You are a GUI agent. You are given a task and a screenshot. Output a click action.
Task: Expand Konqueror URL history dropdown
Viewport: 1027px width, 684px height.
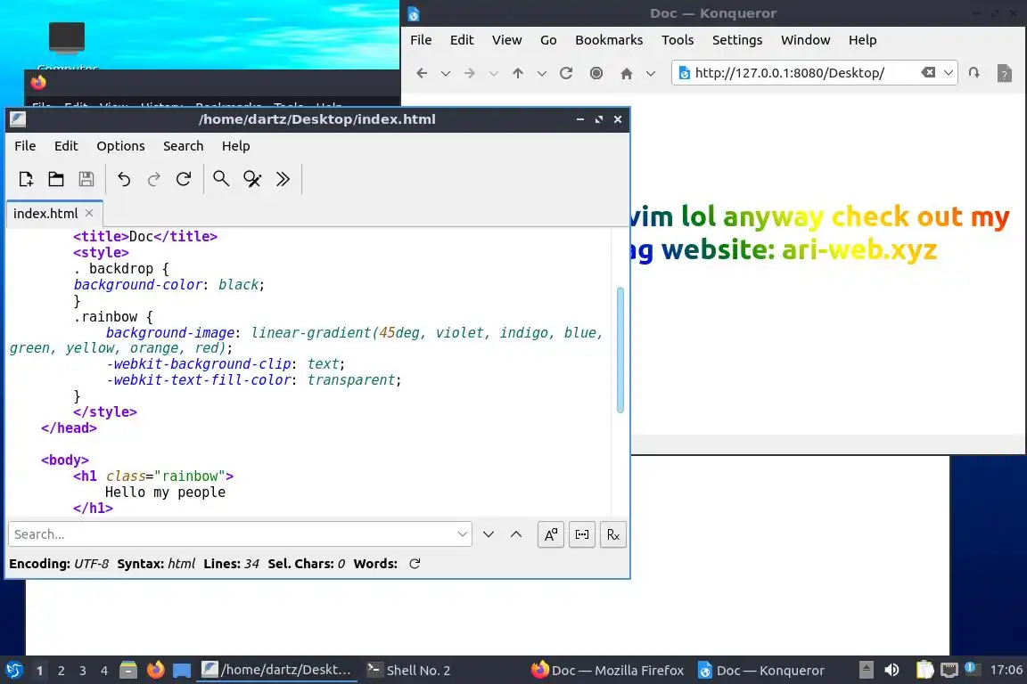(x=948, y=73)
